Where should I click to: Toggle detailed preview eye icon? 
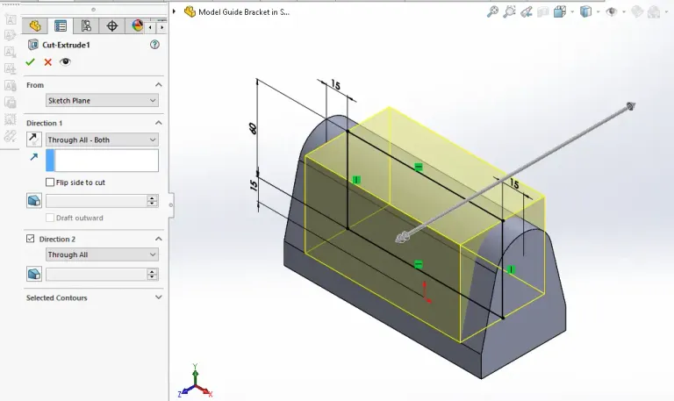click(x=64, y=61)
